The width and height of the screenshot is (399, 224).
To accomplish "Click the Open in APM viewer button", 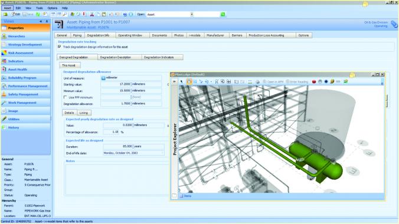I will (273, 81).
